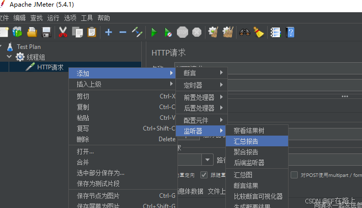362x208 pixels.
Task: Expand the 配置元件 submenu
Action: click(x=202, y=120)
